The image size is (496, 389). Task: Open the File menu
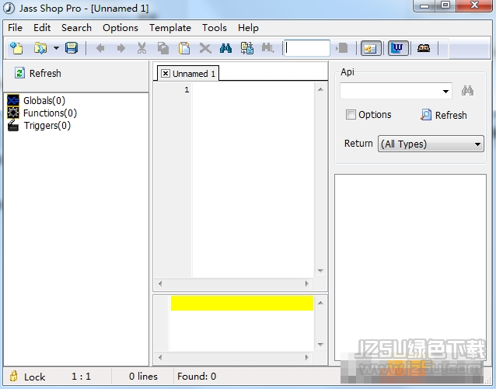tap(16, 28)
